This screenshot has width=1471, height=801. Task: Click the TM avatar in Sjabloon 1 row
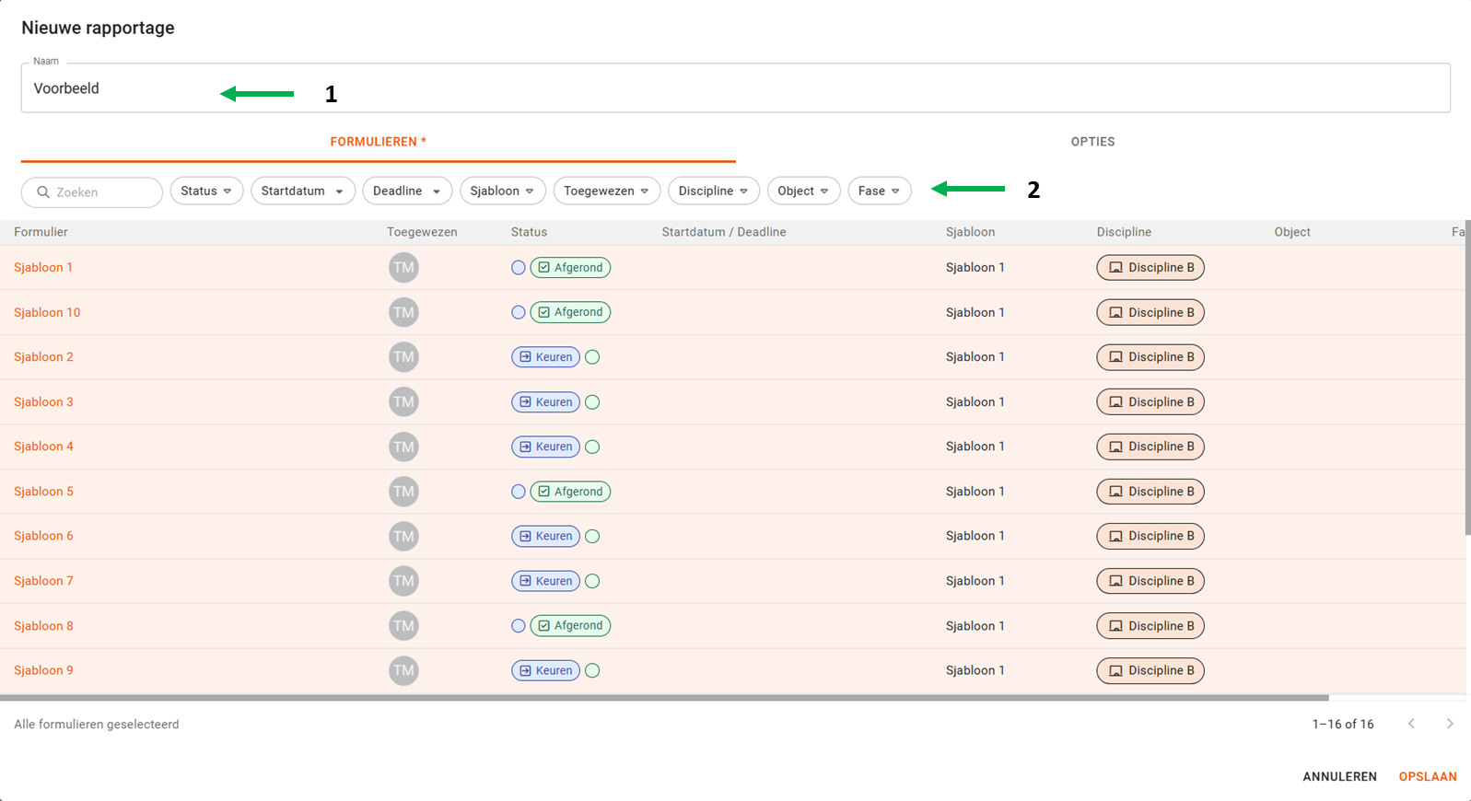click(403, 268)
